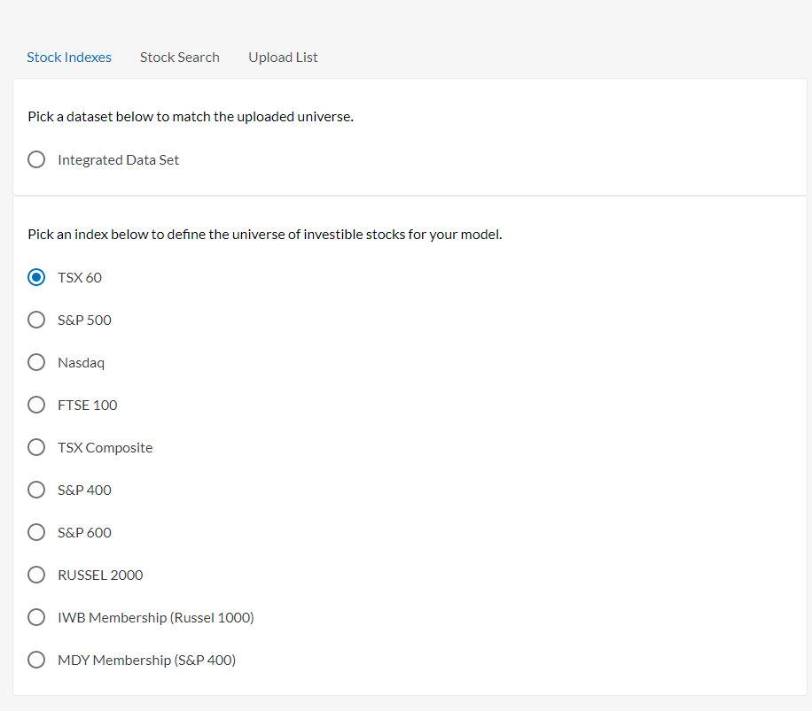The image size is (812, 711).
Task: Choose IWB Membership (Russel 1000) option
Action: point(36,617)
